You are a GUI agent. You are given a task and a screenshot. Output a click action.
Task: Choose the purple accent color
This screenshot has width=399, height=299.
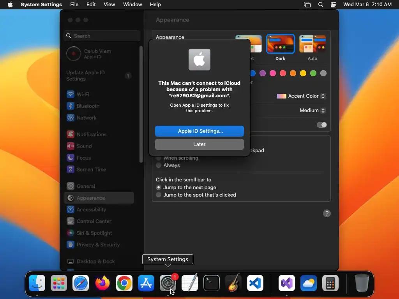coord(263,73)
